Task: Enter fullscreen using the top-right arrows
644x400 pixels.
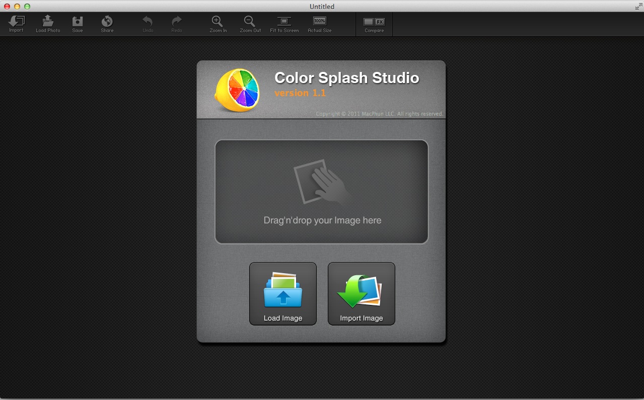Action: 637,7
